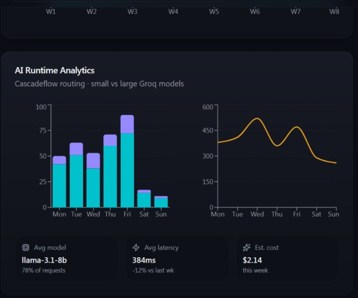Click the W8 axis label

pos(334,12)
